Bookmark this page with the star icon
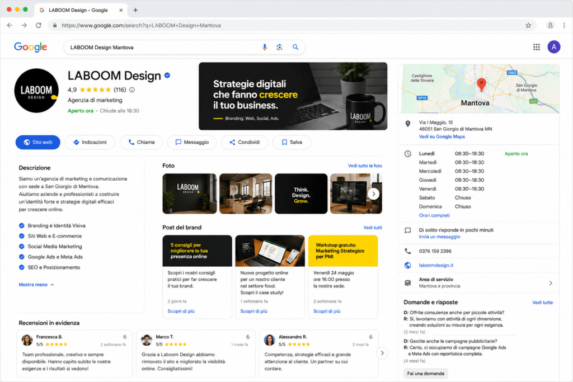573x382 pixels. (528, 25)
